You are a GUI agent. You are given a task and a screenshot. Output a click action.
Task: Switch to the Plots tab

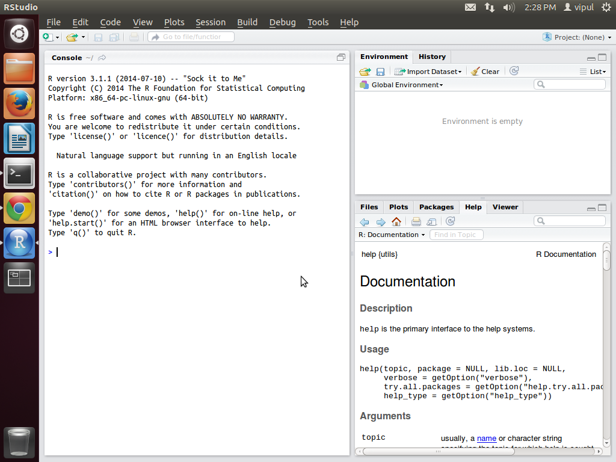coord(398,207)
